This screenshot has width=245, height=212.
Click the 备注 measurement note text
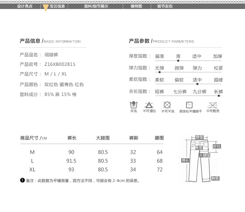coord(83,181)
